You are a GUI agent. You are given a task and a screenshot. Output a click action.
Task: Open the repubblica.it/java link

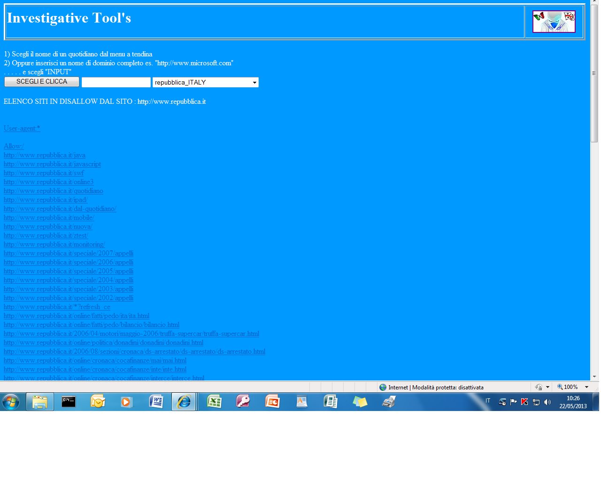tap(45, 155)
